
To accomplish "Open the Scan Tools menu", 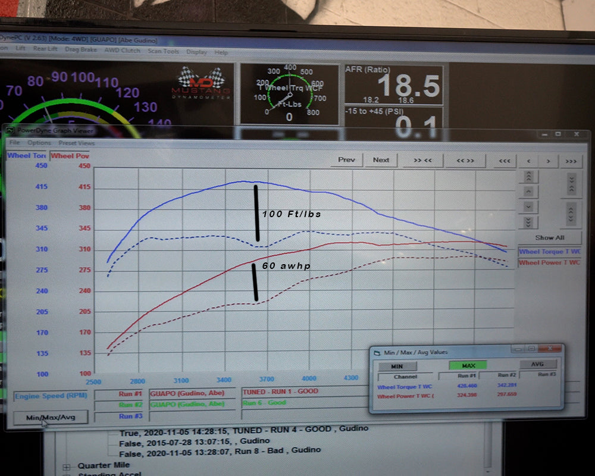I will (x=163, y=52).
